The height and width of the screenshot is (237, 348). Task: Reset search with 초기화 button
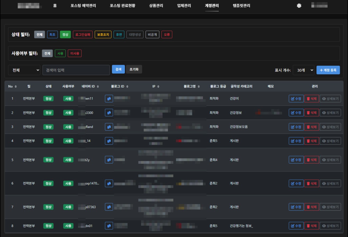134,69
